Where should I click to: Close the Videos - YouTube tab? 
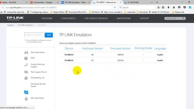point(26,2)
